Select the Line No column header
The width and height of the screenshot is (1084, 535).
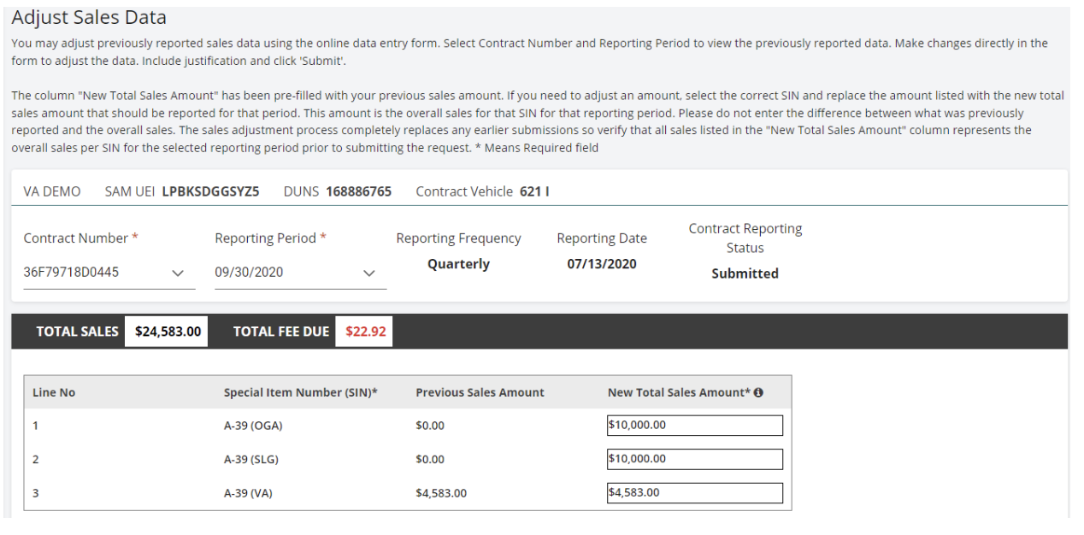tap(54, 393)
